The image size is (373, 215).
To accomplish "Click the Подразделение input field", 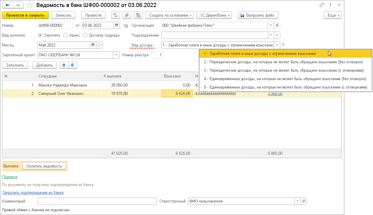I will click(215, 35).
